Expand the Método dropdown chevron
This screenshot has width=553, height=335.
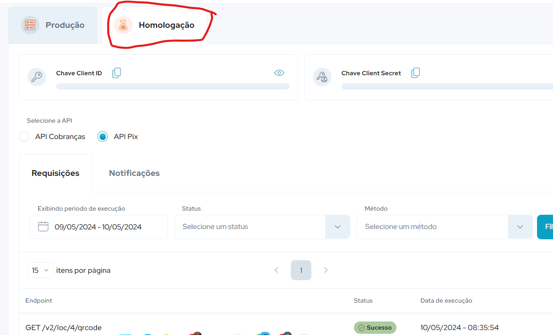click(x=520, y=227)
